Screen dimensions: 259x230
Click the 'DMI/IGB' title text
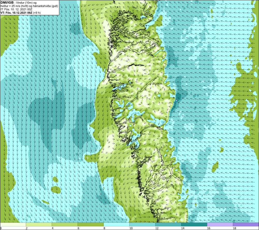tap(7, 3)
